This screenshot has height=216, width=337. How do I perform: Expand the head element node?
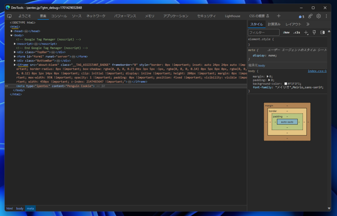tap(12, 31)
